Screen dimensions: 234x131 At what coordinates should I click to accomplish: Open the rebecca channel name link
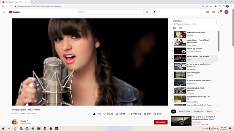coord(23,121)
